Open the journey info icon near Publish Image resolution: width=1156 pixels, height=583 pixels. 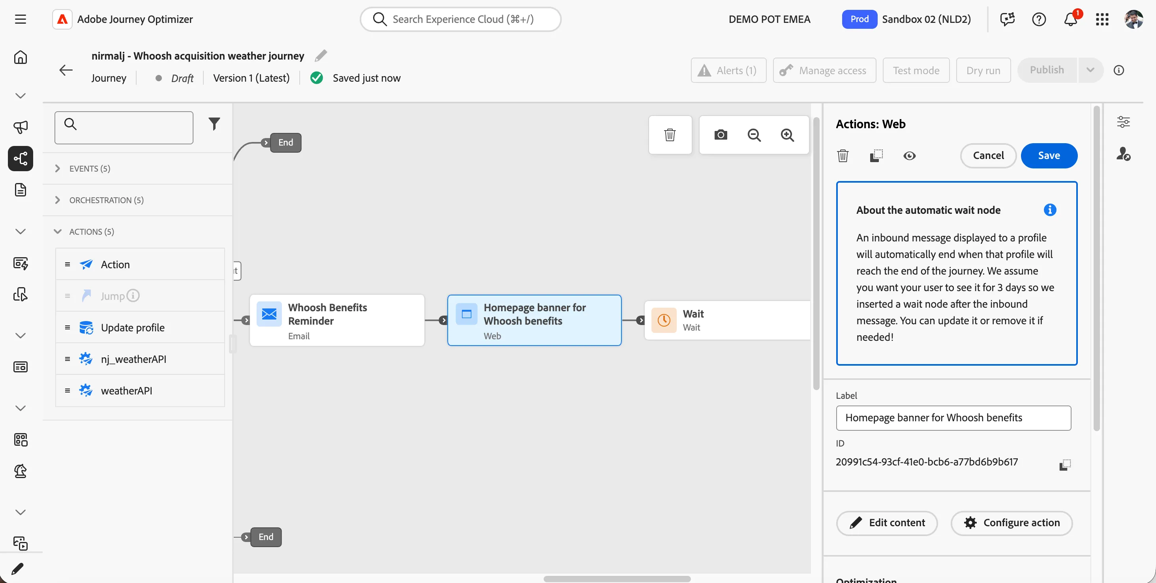1119,70
